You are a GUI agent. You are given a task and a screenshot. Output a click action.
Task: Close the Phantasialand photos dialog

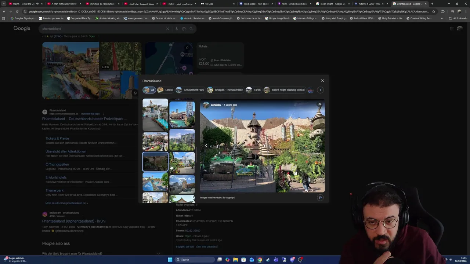(x=322, y=81)
